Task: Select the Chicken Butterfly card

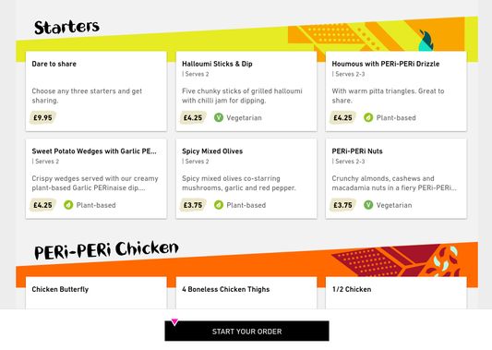Action: point(96,293)
